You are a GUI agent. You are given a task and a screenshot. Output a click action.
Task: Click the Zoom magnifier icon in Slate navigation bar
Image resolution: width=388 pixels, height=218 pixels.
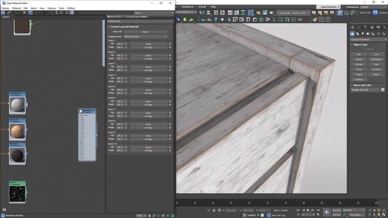154,216
